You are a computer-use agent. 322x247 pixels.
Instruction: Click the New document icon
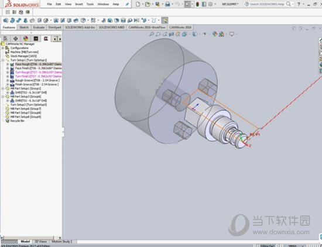[x=138, y=4]
